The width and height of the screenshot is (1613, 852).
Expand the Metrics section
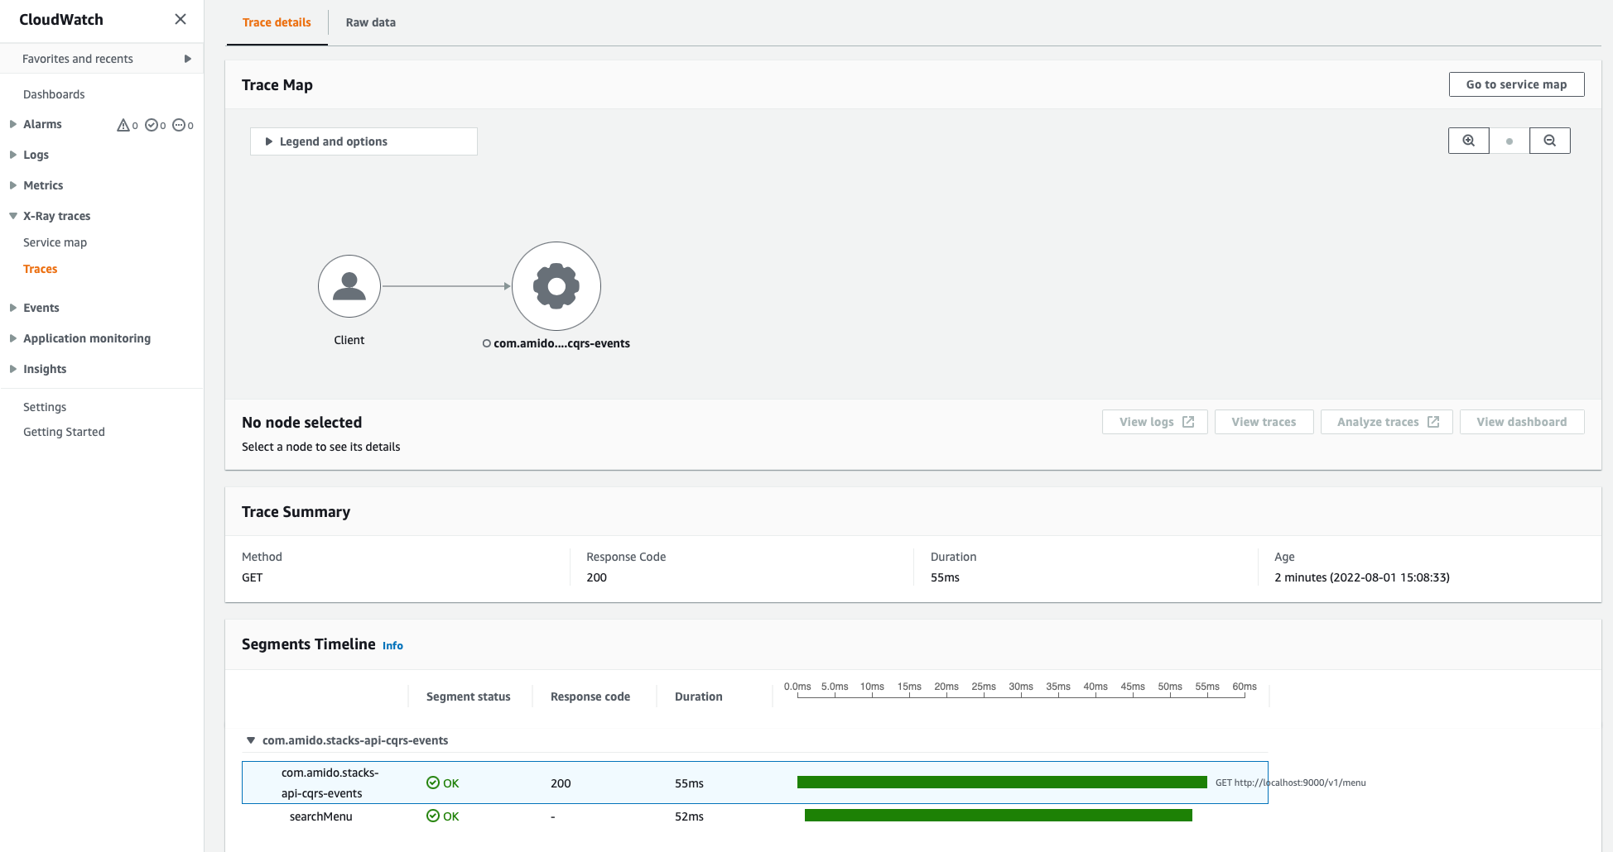coord(13,185)
